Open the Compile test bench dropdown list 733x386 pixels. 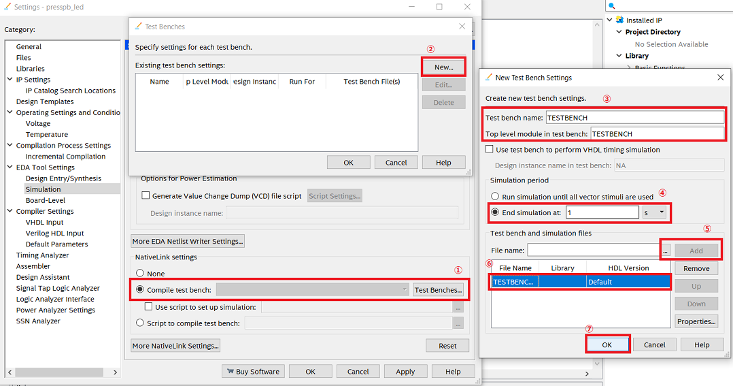pyautogui.click(x=403, y=290)
